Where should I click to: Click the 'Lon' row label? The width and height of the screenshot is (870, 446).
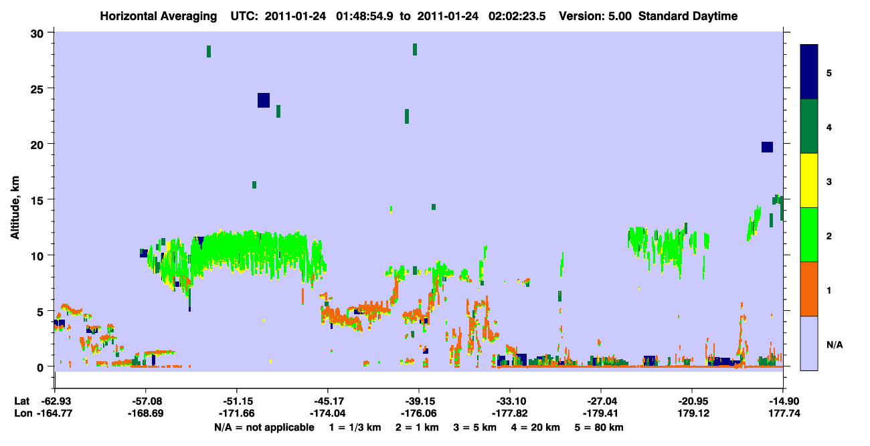[22, 414]
